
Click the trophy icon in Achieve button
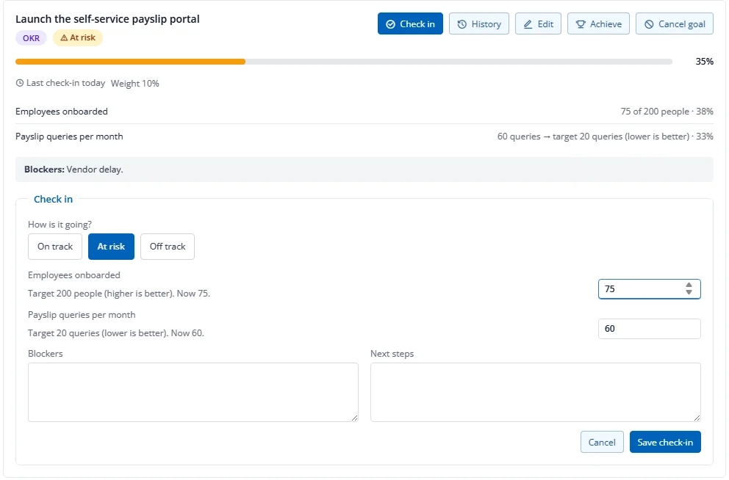click(x=581, y=24)
